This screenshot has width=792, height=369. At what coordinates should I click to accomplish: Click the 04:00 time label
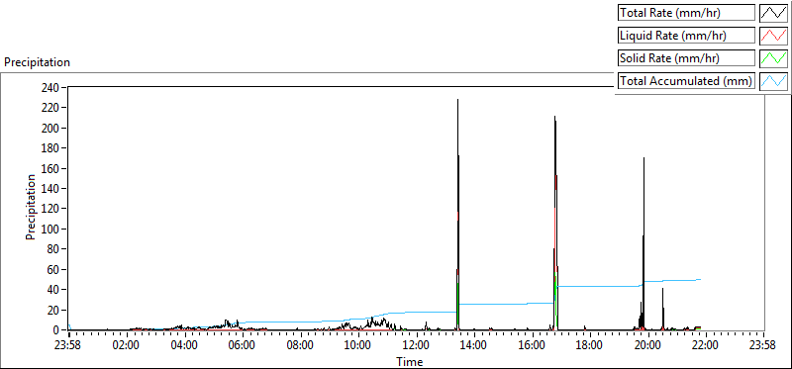point(184,346)
